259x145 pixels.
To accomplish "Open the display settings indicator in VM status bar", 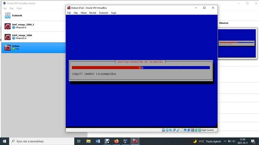I will coord(185,130).
